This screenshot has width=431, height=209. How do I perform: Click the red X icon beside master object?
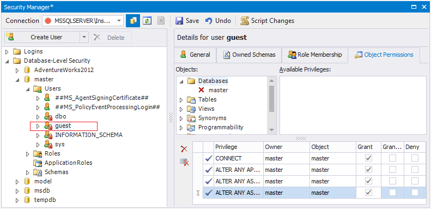pyautogui.click(x=201, y=90)
